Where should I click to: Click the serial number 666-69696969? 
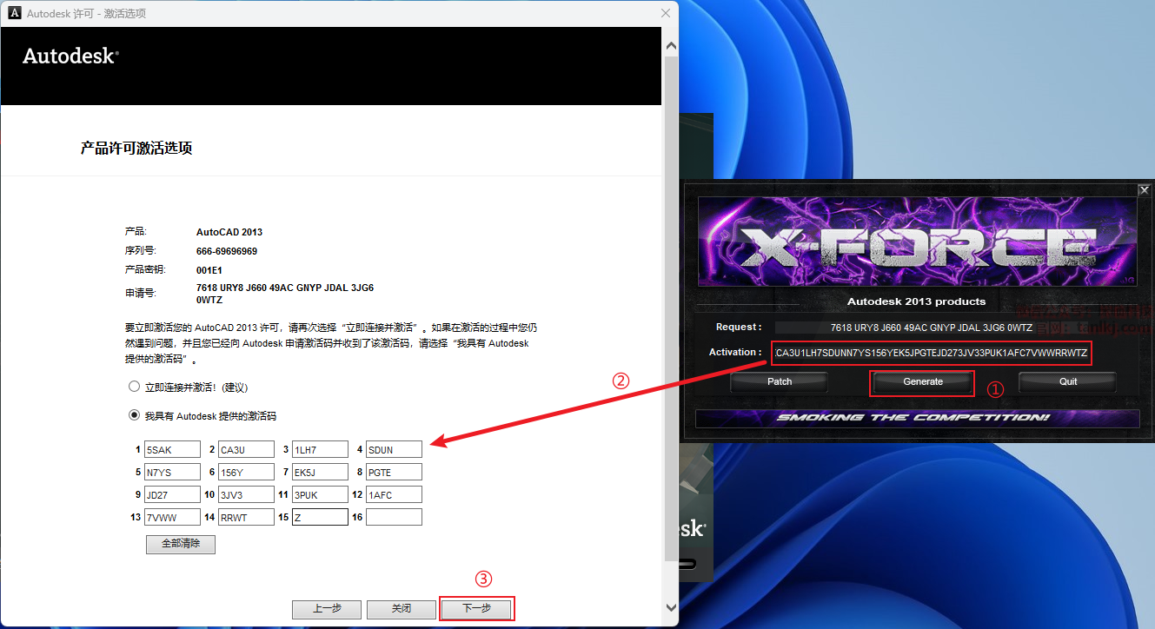tap(227, 251)
